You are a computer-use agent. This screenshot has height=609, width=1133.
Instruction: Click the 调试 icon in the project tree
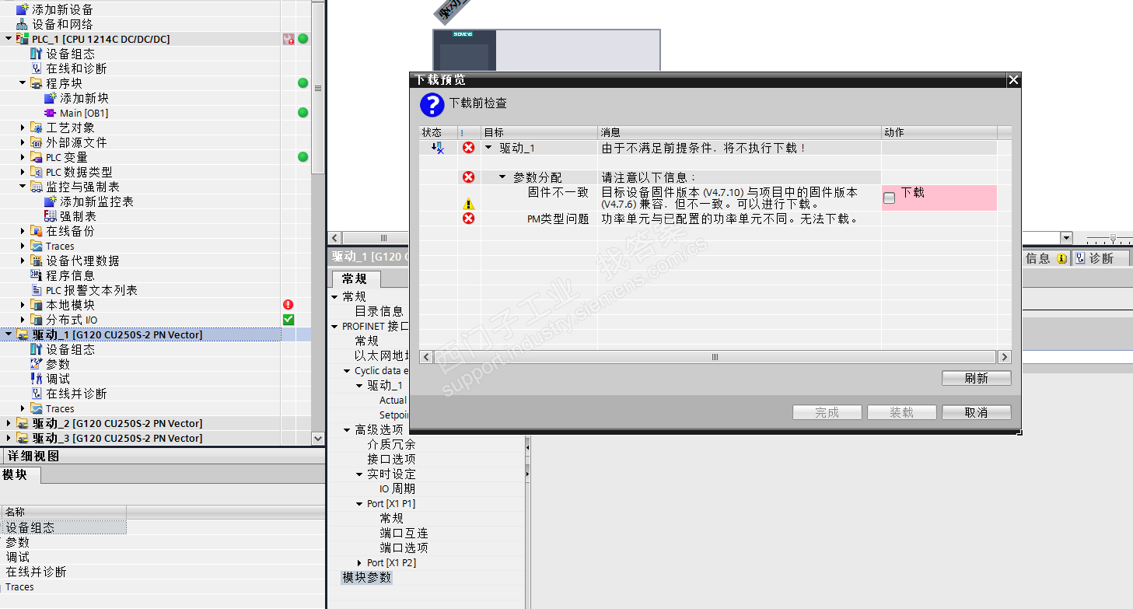36,379
